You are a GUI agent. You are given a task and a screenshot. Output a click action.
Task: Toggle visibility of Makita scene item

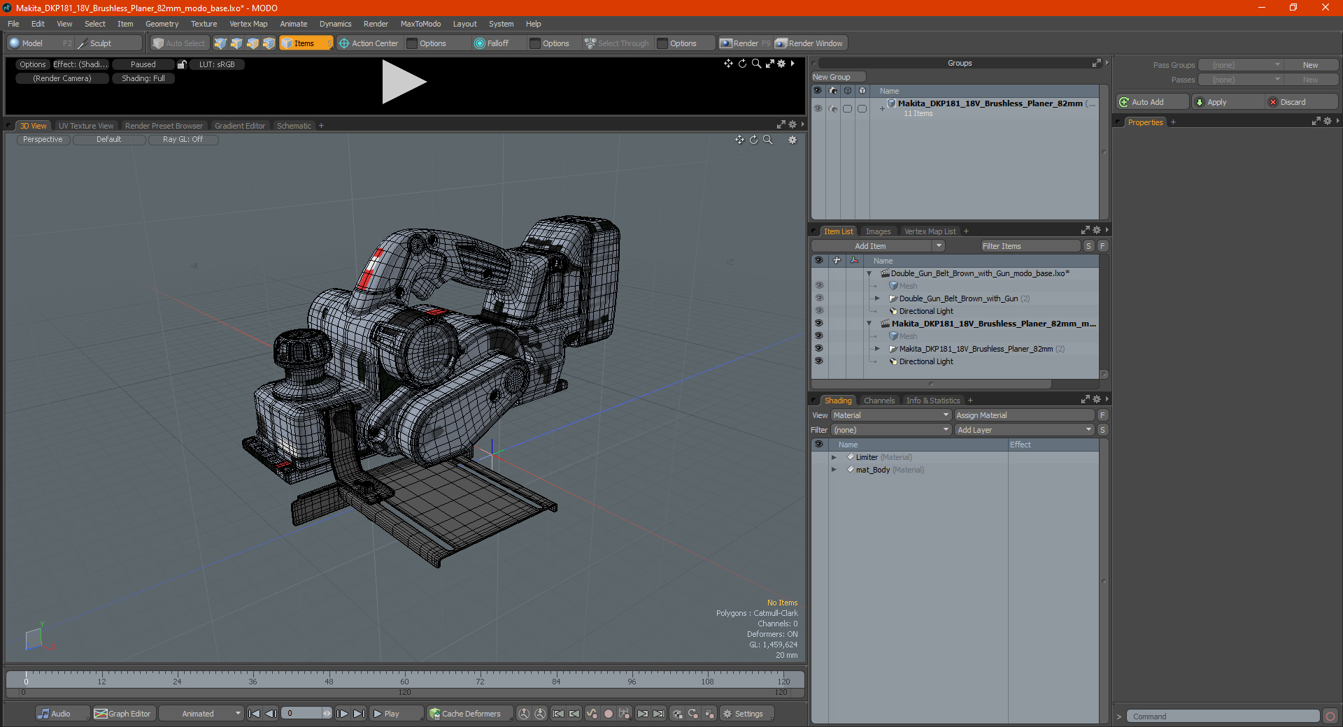pos(818,324)
